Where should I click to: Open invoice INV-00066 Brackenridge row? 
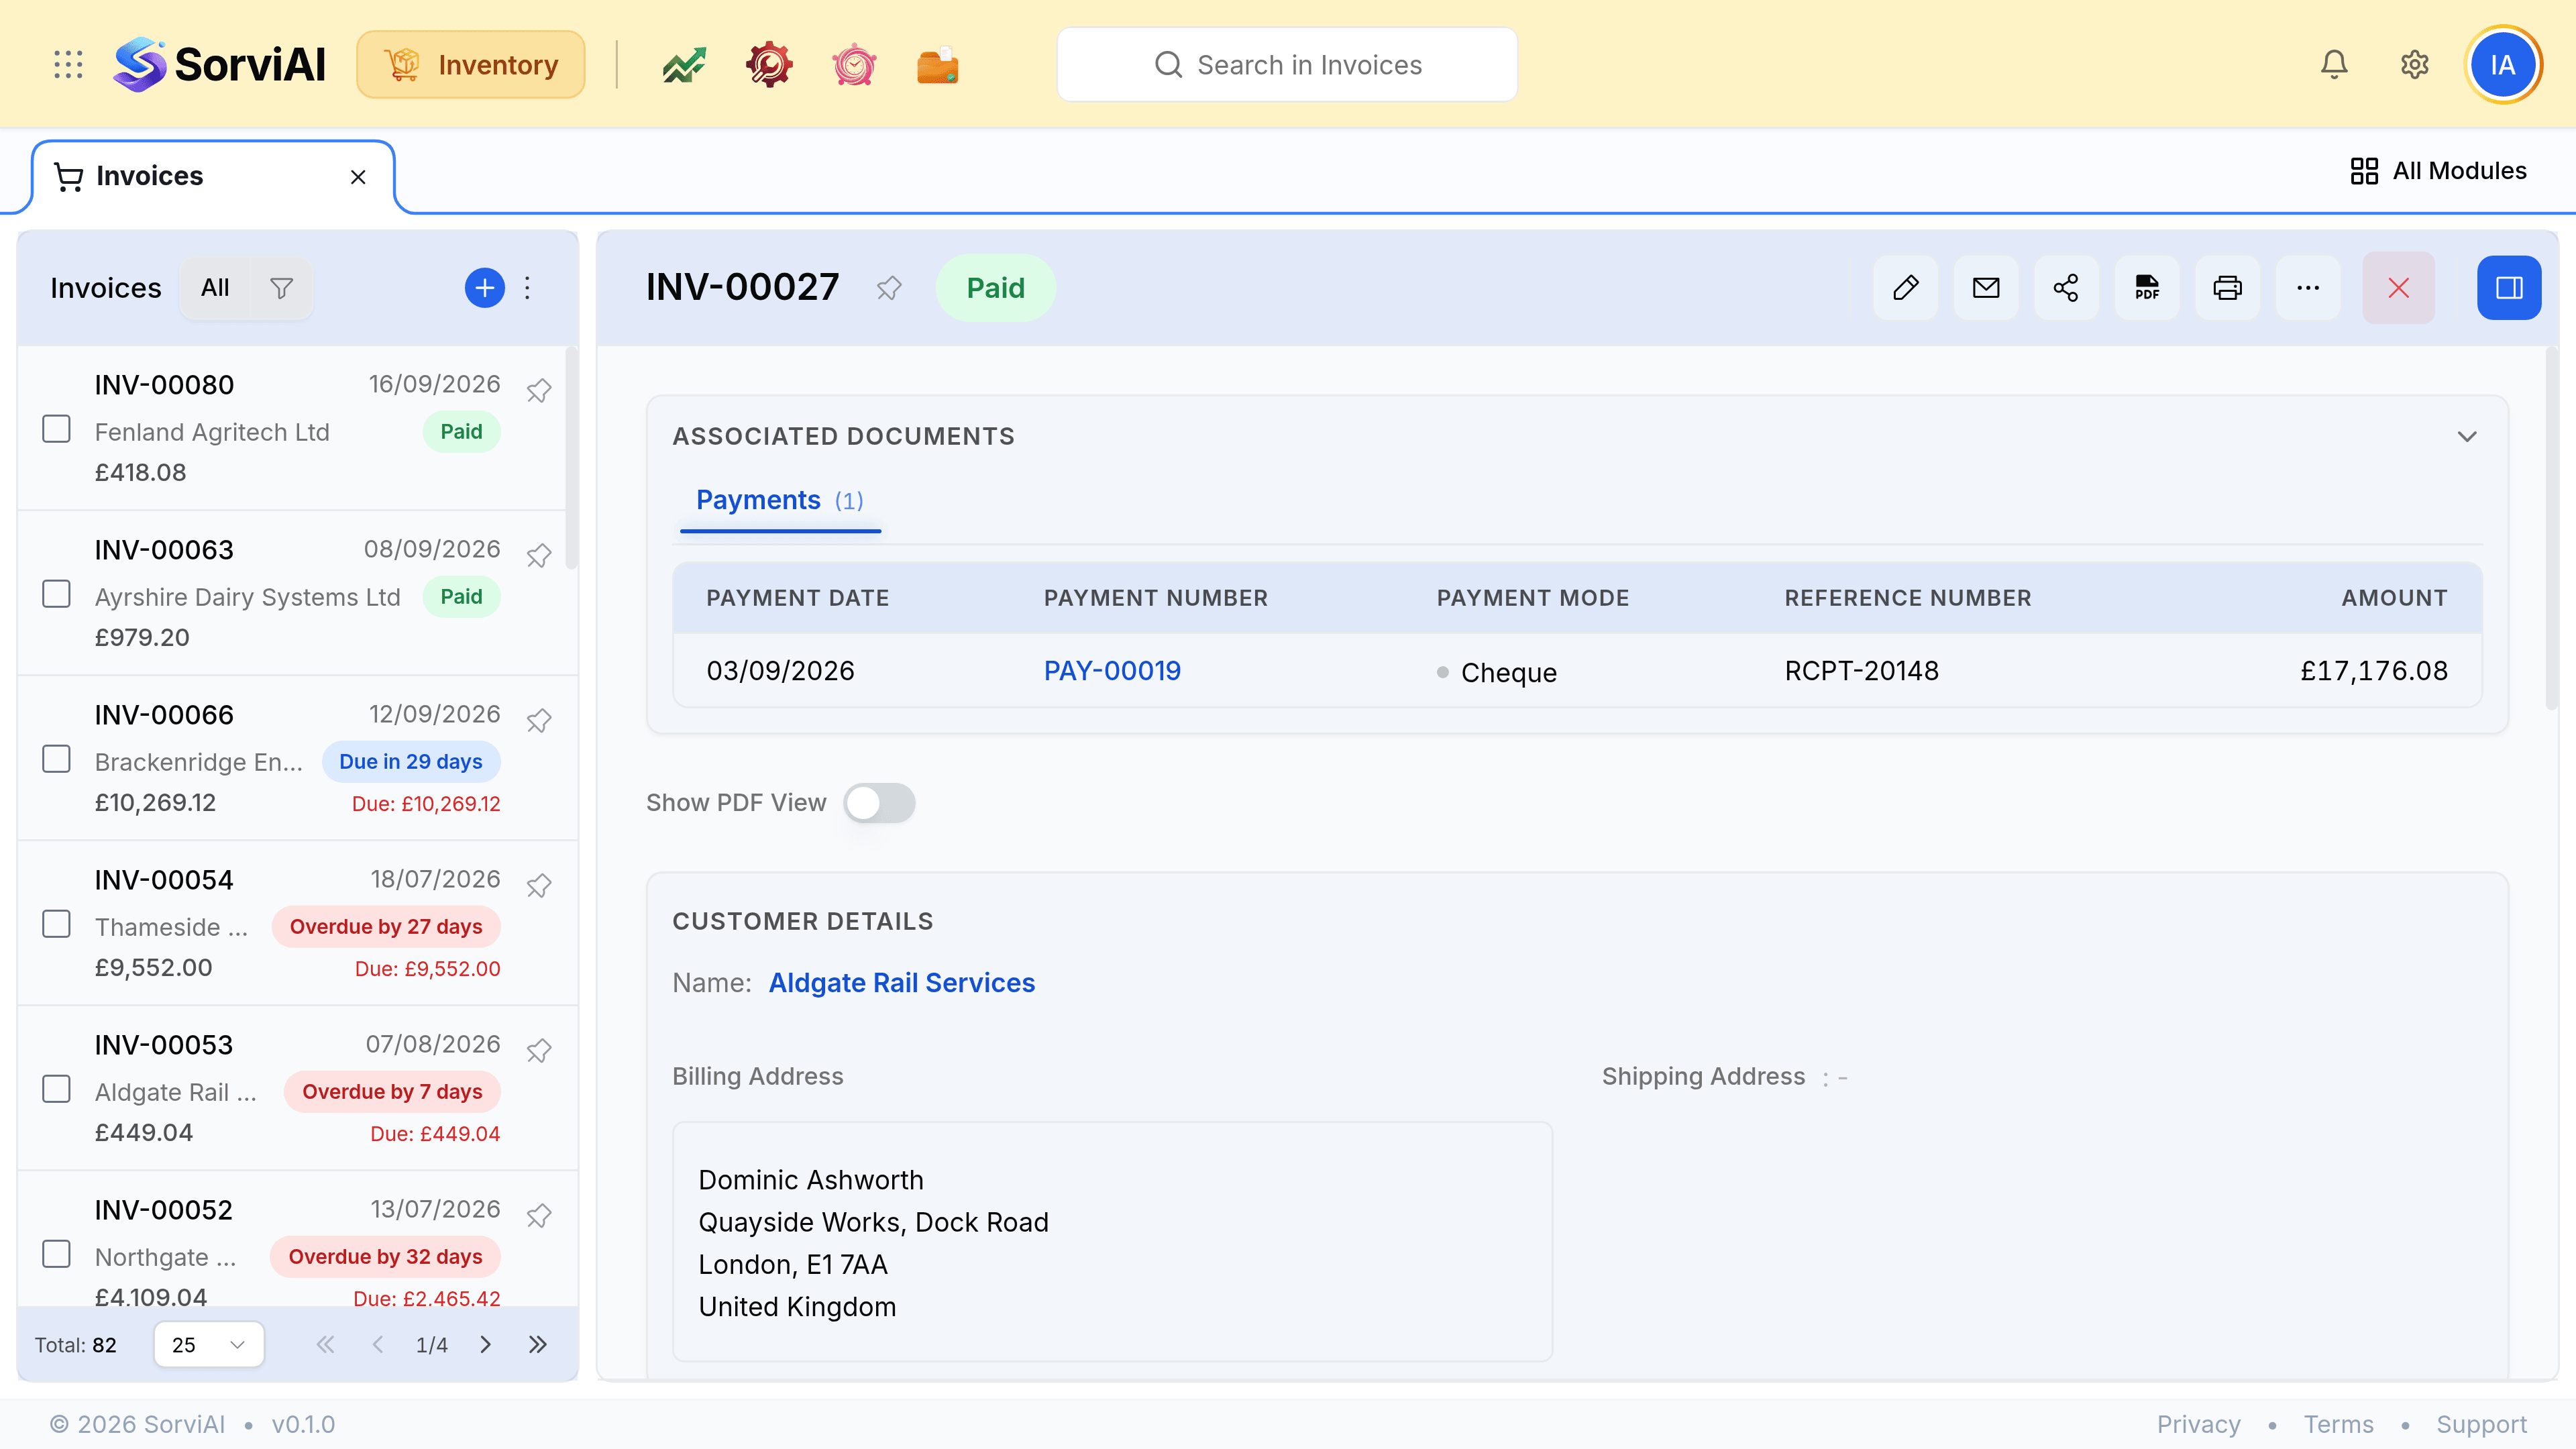point(298,759)
